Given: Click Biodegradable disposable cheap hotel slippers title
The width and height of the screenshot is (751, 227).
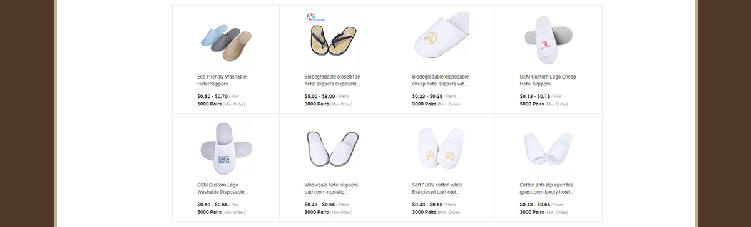Looking at the screenshot, I should click(x=441, y=80).
